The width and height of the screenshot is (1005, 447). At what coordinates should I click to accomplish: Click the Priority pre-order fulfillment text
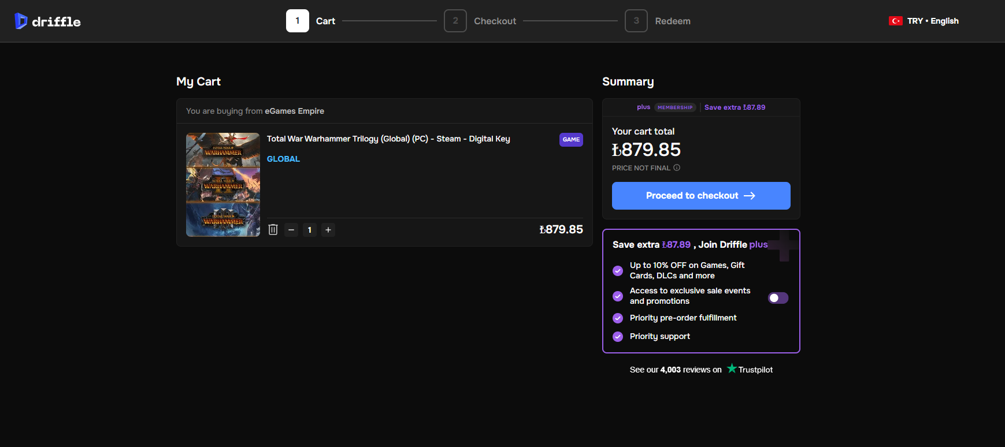[683, 318]
